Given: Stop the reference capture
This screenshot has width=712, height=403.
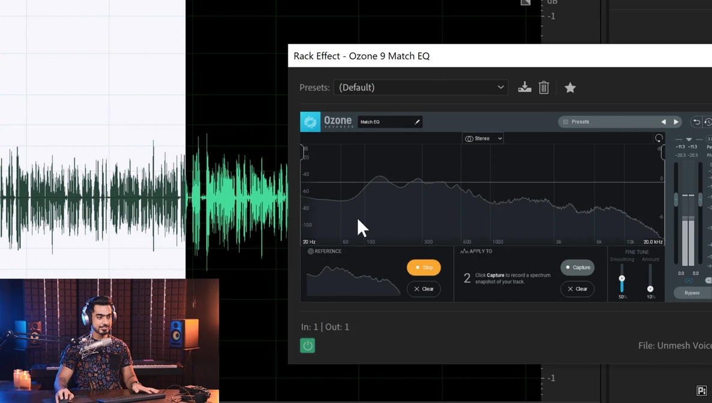Looking at the screenshot, I should pyautogui.click(x=424, y=268).
